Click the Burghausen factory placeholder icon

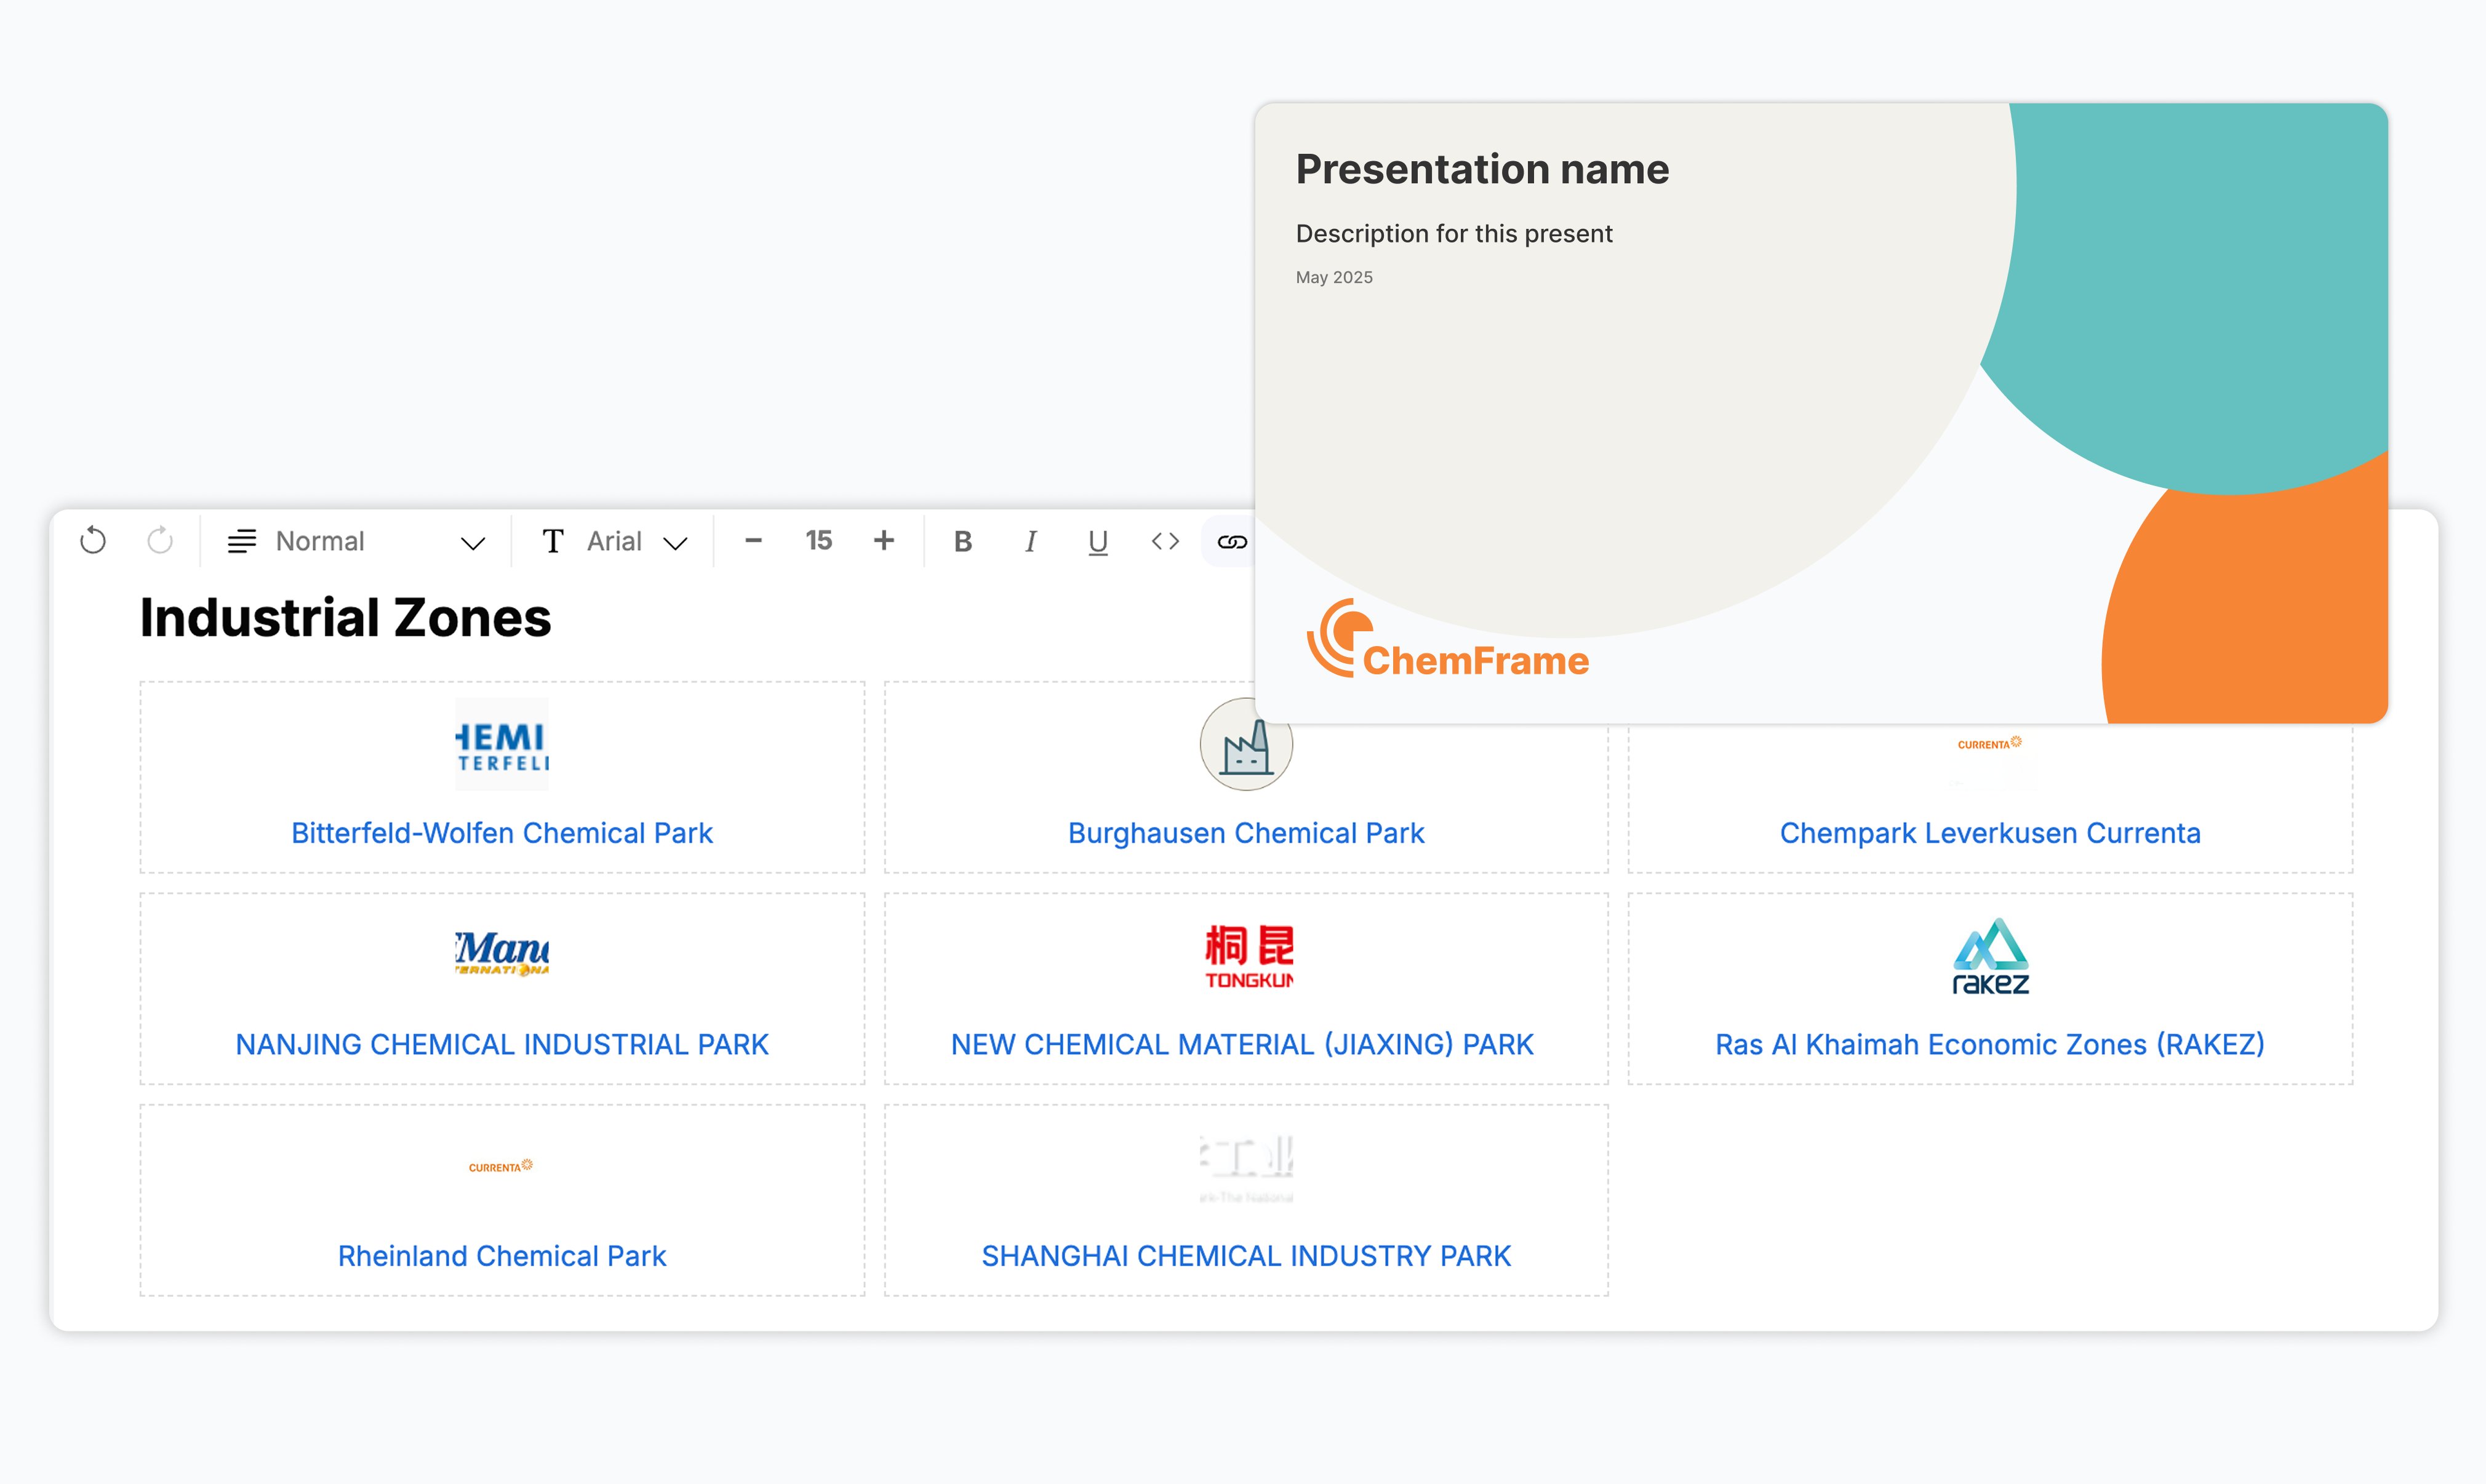[x=1246, y=744]
